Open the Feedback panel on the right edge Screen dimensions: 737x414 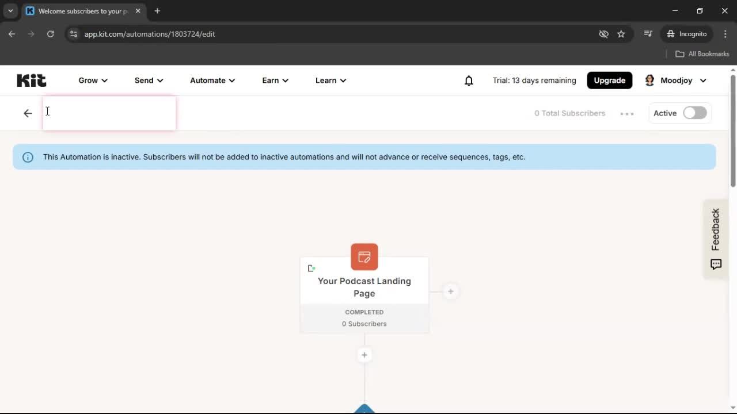[x=715, y=239]
